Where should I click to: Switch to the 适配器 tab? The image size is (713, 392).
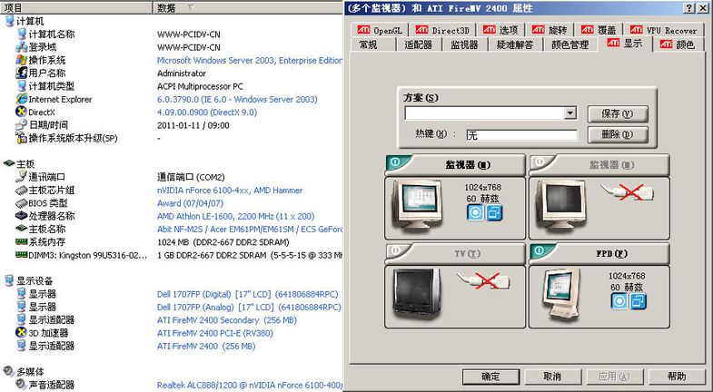pyautogui.click(x=418, y=44)
